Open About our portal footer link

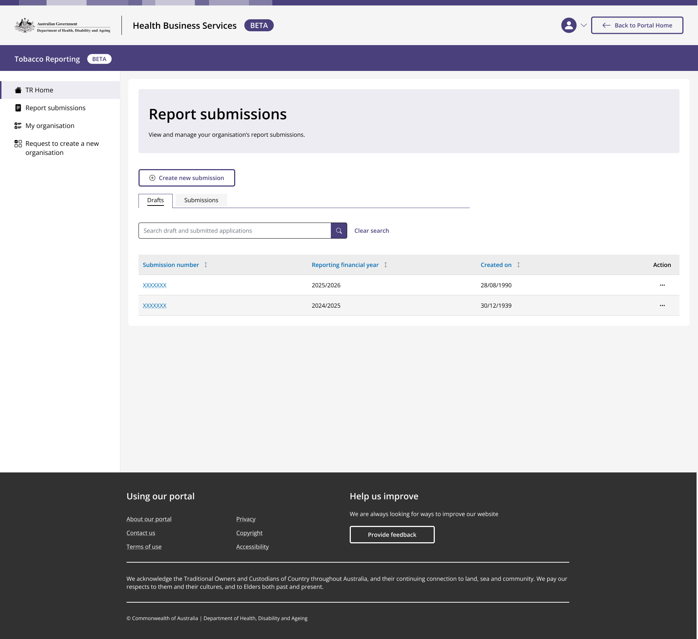pyautogui.click(x=149, y=519)
